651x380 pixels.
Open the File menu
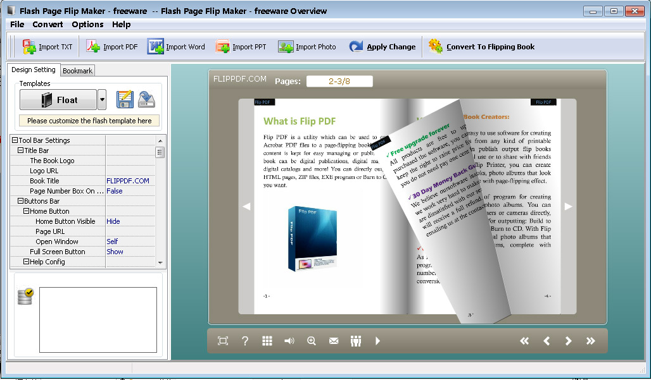tap(17, 25)
